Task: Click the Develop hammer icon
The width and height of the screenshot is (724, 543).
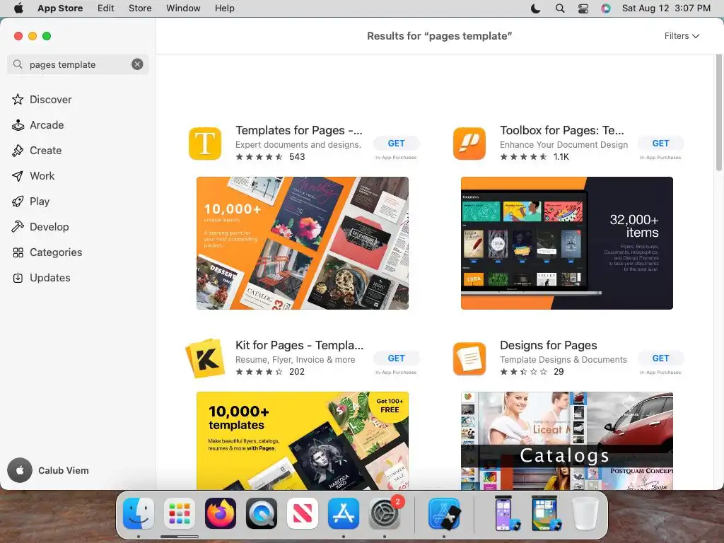Action: coord(18,226)
